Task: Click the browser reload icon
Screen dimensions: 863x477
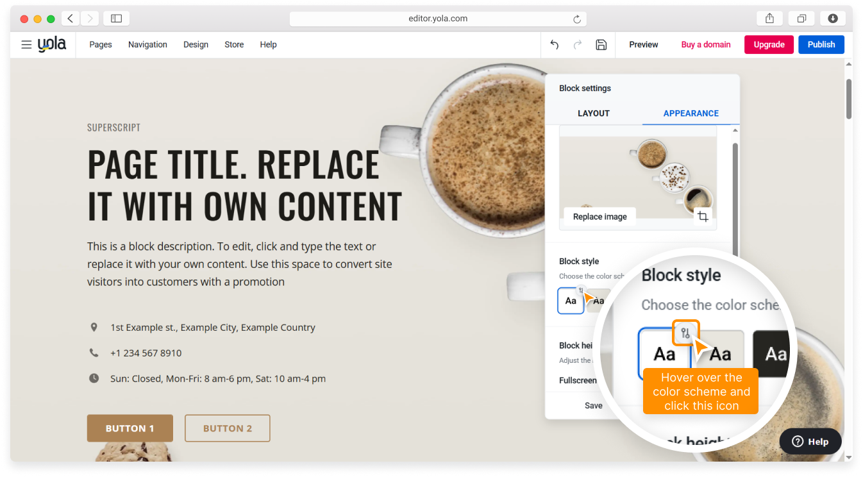Action: (577, 19)
